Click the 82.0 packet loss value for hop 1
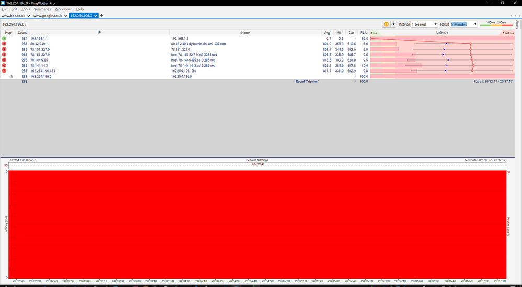 click(x=365, y=39)
